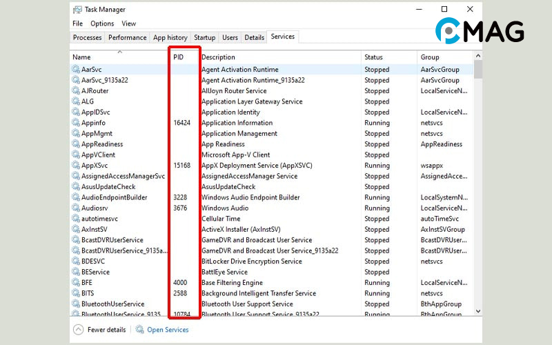Select Cellular Time description text
Viewport: 552px width, 345px height.
coord(221,219)
